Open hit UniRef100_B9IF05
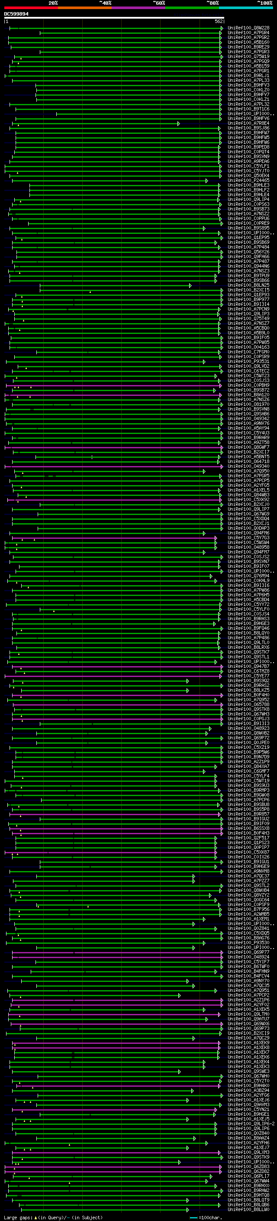Viewport: 277px width, 1221px height. click(248, 337)
